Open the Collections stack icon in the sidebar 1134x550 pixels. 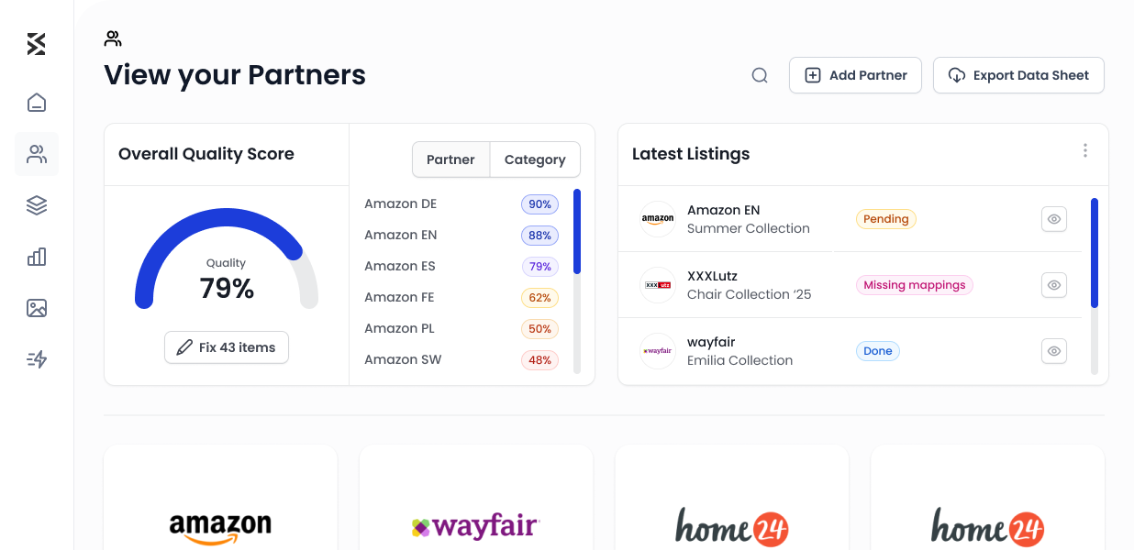(37, 205)
